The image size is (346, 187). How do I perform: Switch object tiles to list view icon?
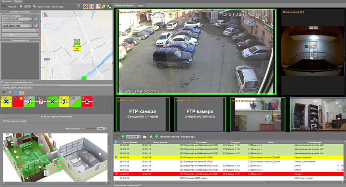click(x=16, y=93)
